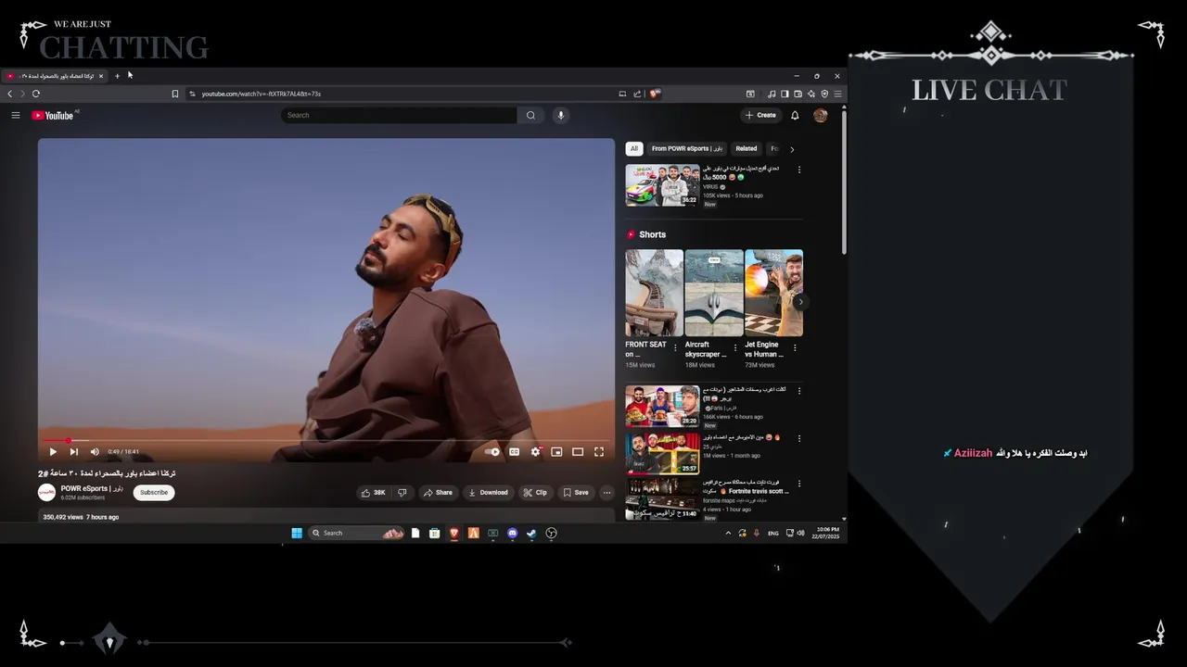Viewport: 1187px width, 667px height.
Task: Open the browser main menu icon
Action: coord(837,94)
